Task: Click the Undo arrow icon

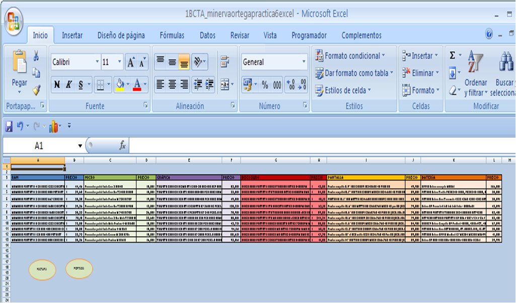Action: click(x=21, y=126)
